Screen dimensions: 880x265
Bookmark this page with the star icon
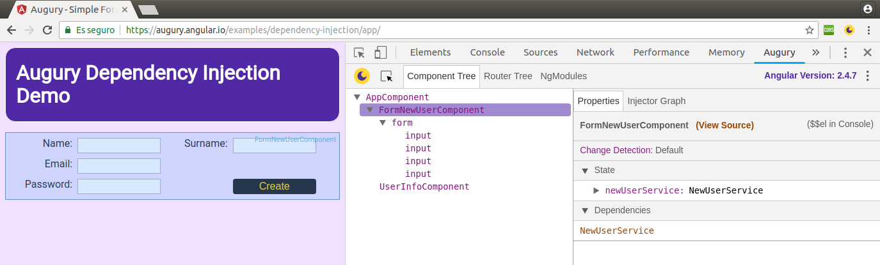[809, 30]
